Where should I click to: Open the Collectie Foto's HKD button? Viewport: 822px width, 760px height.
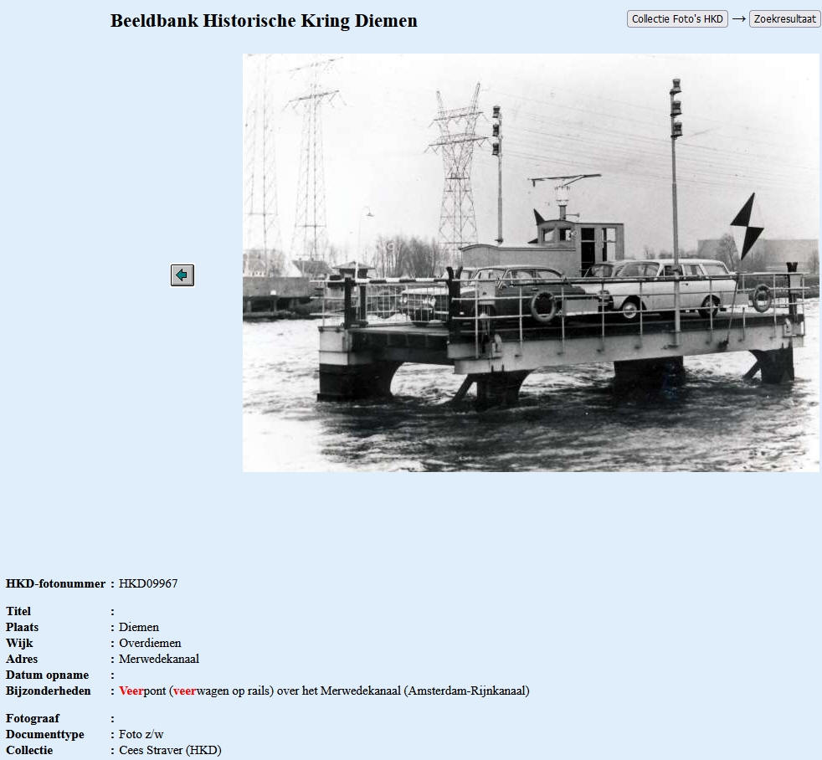(677, 19)
